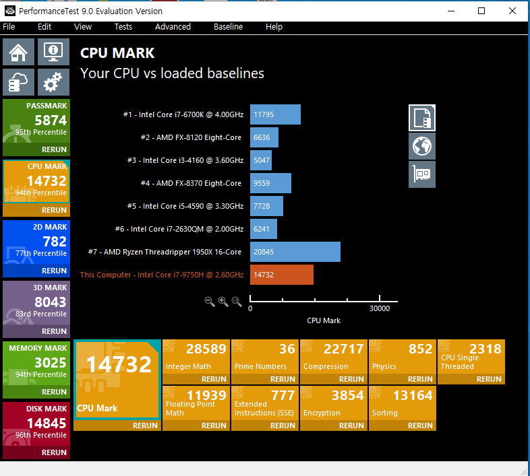Click the PerformanceTest app icon in title bar
This screenshot has height=476, width=530.
[10, 11]
